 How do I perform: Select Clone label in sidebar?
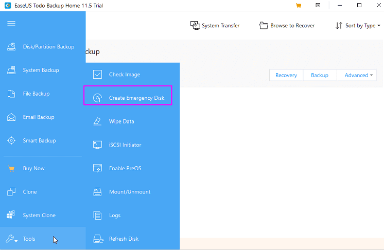pyautogui.click(x=30, y=192)
